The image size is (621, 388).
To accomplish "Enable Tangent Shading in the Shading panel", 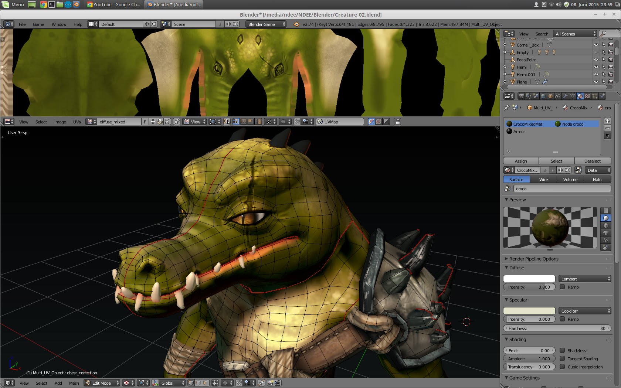I will pyautogui.click(x=562, y=358).
